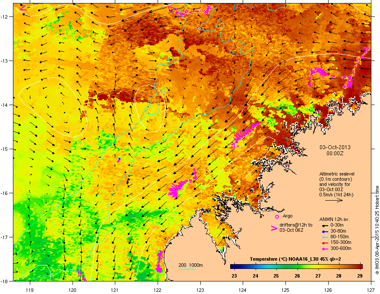Image resolution: width=380 pixels, height=294 pixels.
Task: Click the '124' longitude axis label
Action: click(x=243, y=290)
